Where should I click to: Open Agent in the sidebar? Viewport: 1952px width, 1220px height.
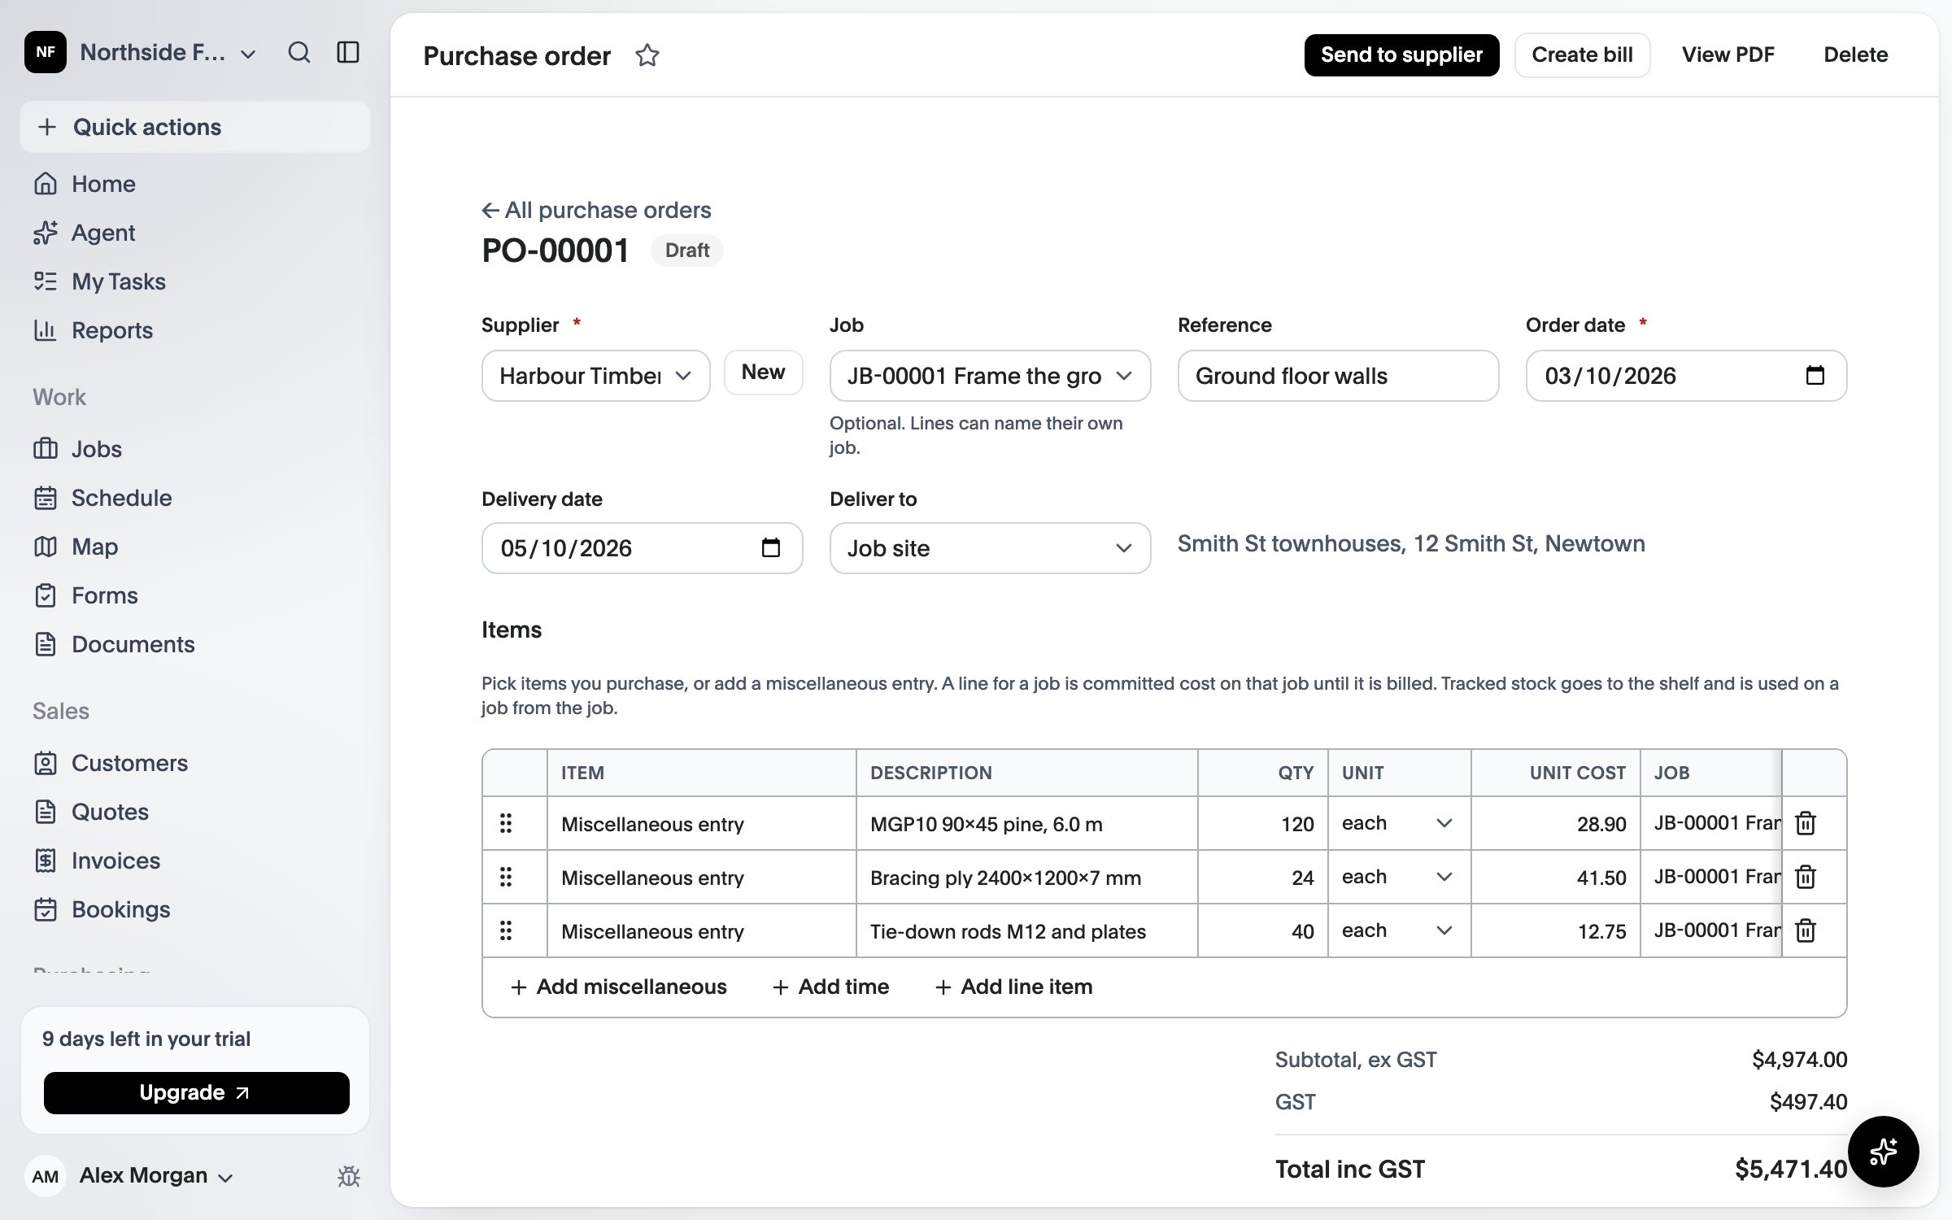195,233
